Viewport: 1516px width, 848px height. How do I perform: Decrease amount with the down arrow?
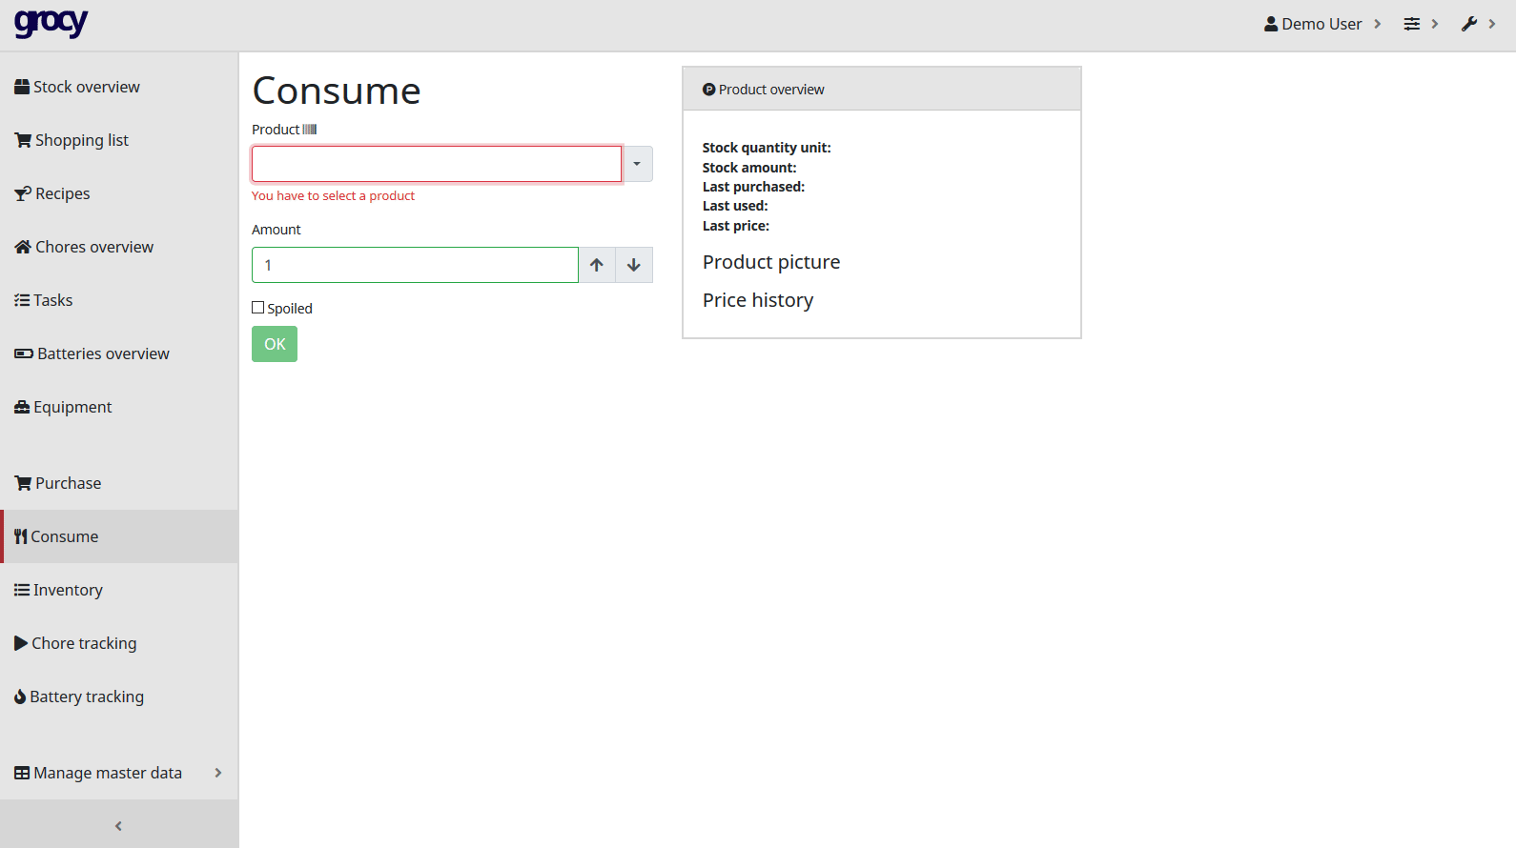(x=634, y=265)
